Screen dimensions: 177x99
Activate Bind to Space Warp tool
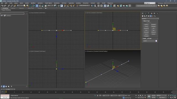pyautogui.click(x=15, y=5)
